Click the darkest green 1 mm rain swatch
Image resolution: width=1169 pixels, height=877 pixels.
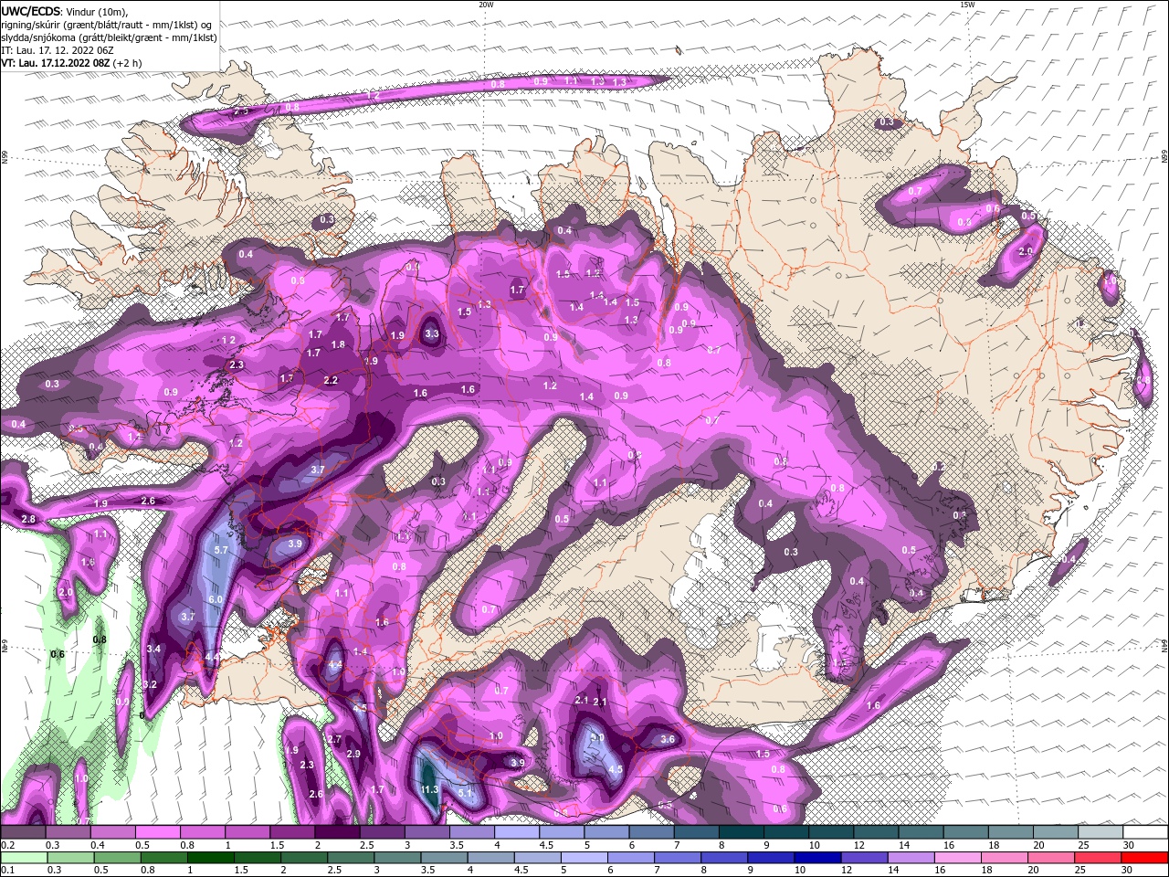coord(209,858)
